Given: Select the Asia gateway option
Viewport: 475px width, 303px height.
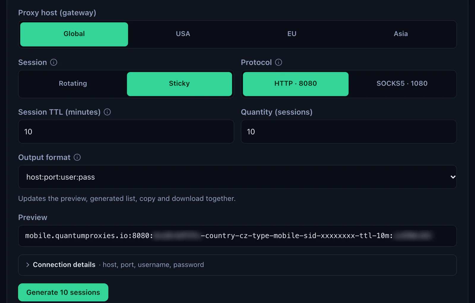Looking at the screenshot, I should point(401,34).
